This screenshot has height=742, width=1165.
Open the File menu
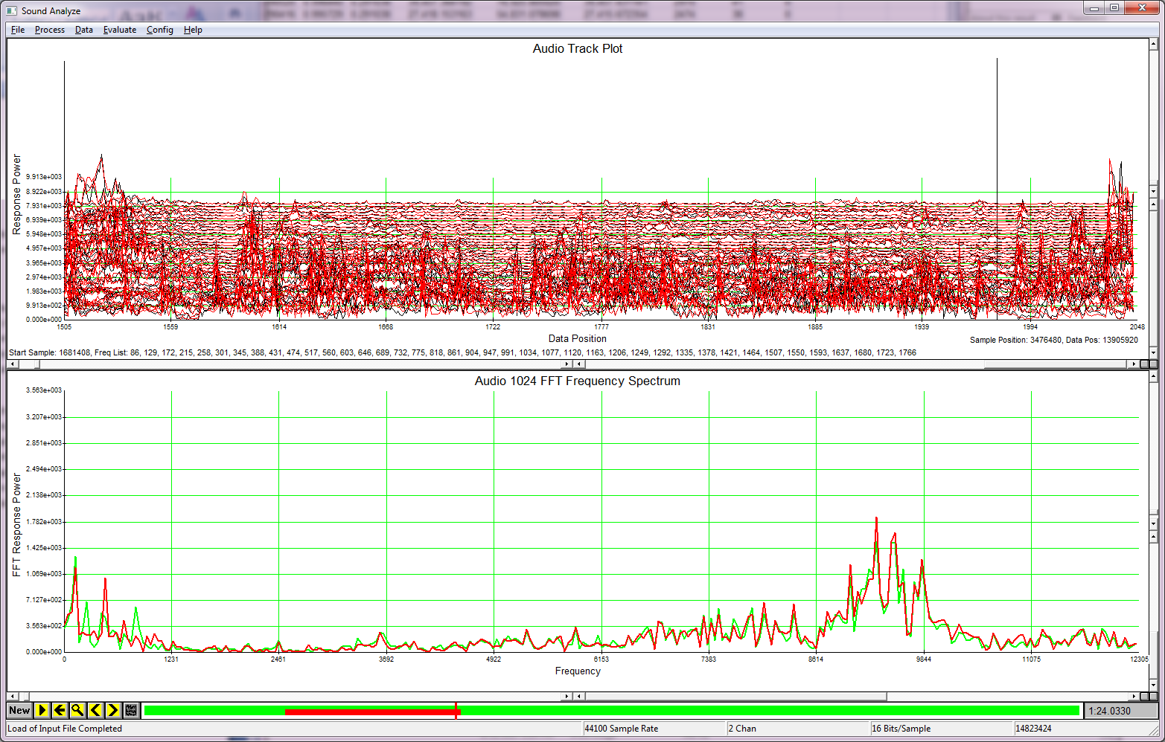[x=17, y=30]
